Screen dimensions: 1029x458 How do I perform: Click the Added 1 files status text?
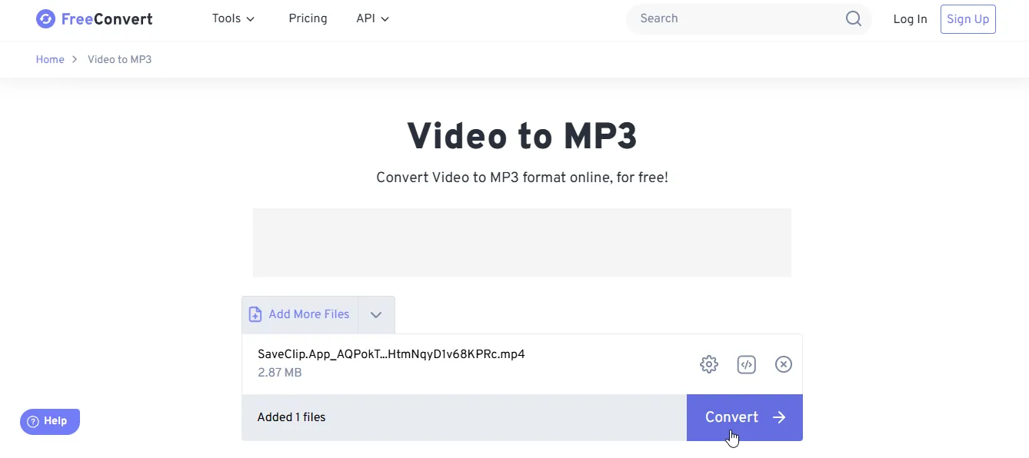click(x=291, y=417)
